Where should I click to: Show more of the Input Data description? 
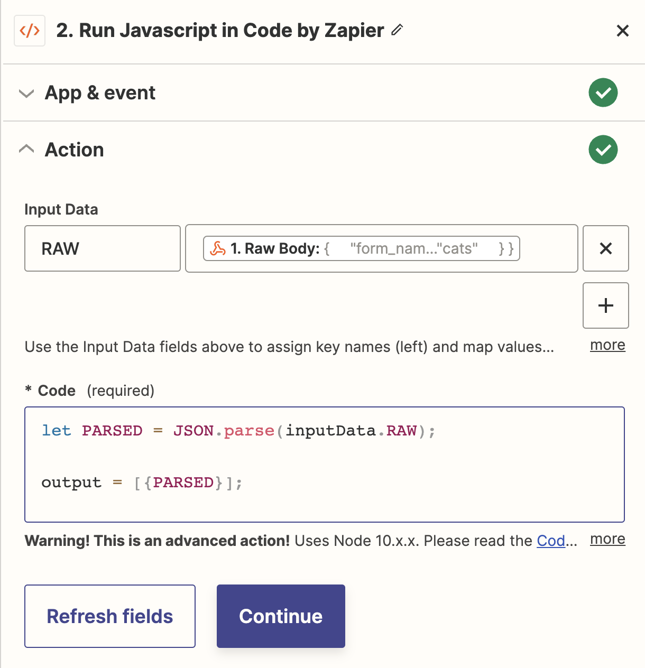coord(607,345)
